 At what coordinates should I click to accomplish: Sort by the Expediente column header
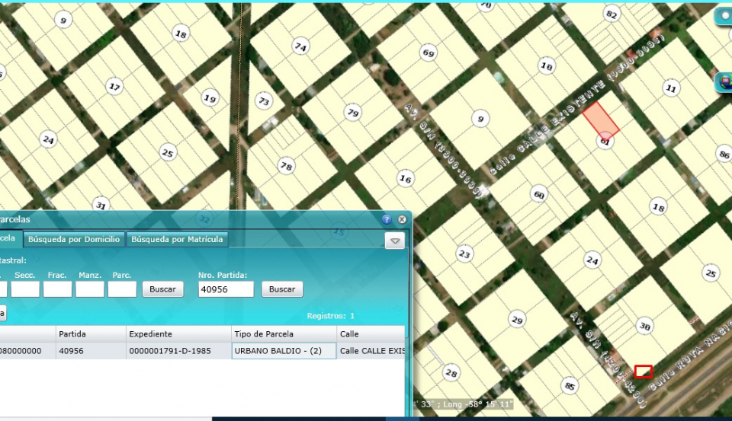click(x=178, y=333)
